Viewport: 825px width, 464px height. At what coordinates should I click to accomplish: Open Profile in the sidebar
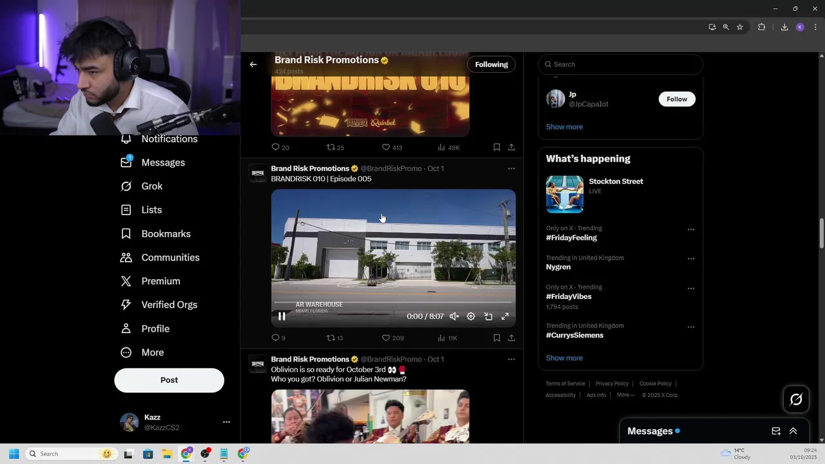coord(145,329)
